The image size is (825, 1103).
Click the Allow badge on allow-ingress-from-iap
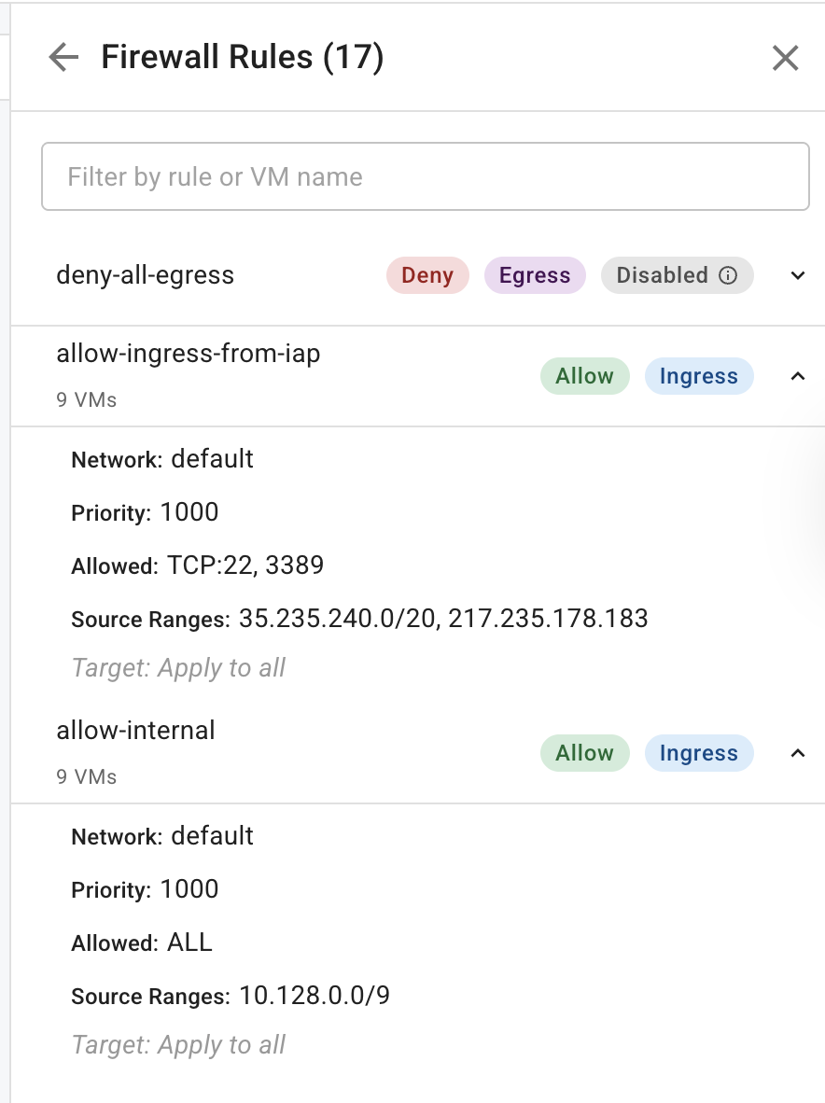coord(584,376)
